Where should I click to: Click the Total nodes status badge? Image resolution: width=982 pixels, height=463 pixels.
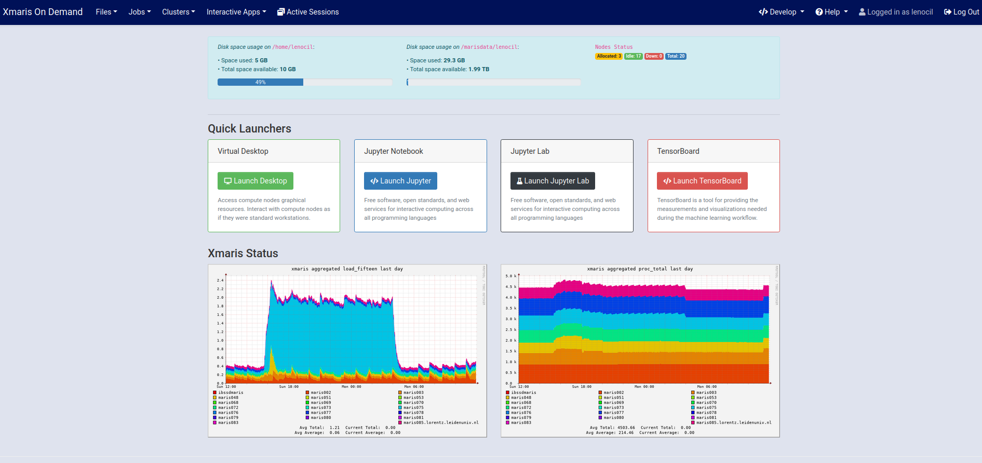676,56
